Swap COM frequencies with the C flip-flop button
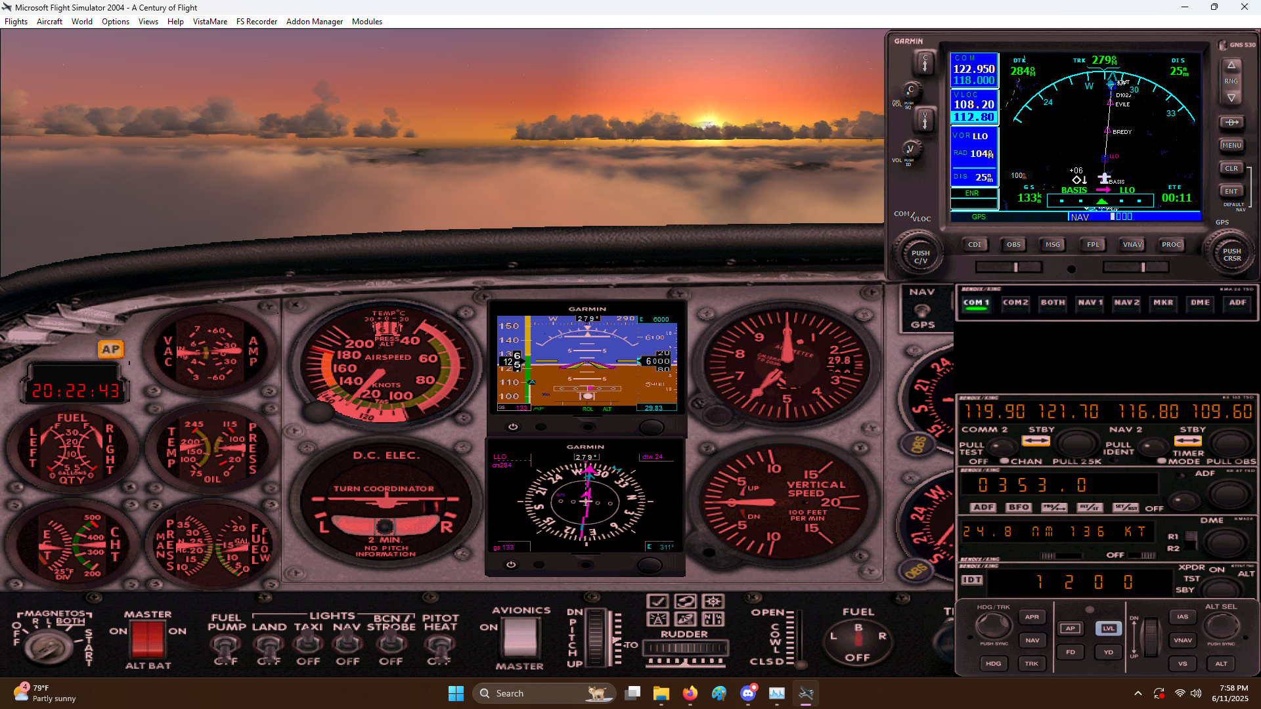The height and width of the screenshot is (709, 1261). (x=925, y=63)
